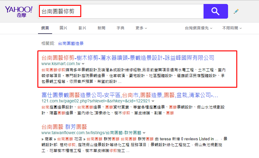The width and height of the screenshot is (259, 158).
Task: Open the 台南園藝 群芳園藝 result title
Action: click(64, 127)
